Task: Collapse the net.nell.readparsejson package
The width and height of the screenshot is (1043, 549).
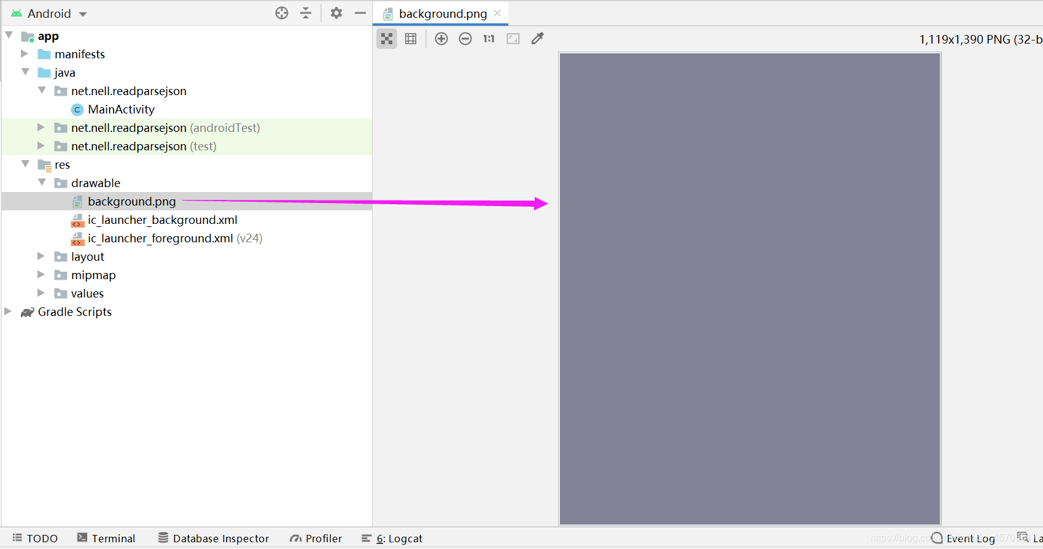Action: pos(42,90)
